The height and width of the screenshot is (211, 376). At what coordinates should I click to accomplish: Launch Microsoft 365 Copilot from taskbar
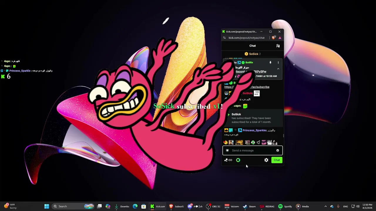point(108,206)
